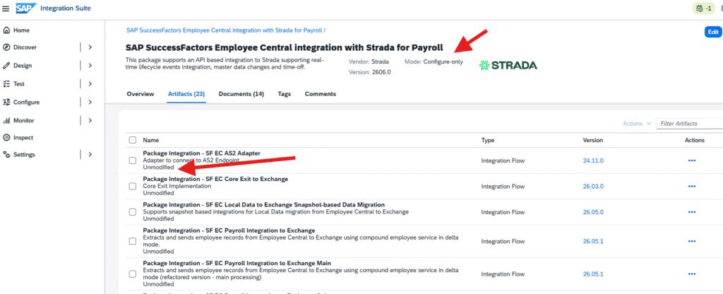
Task: Expand the Monitor submenu chevron
Action: click(x=90, y=120)
